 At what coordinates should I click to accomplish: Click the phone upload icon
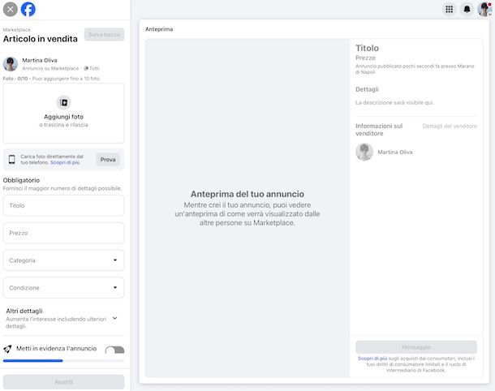pos(12,159)
